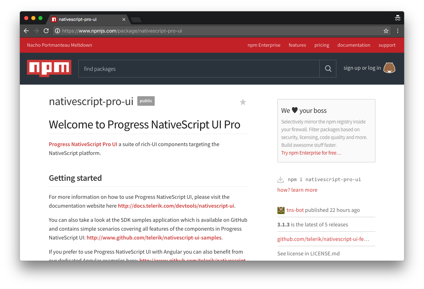The image size is (424, 289).
Task: Click the npm logo icon
Action: pos(49,68)
